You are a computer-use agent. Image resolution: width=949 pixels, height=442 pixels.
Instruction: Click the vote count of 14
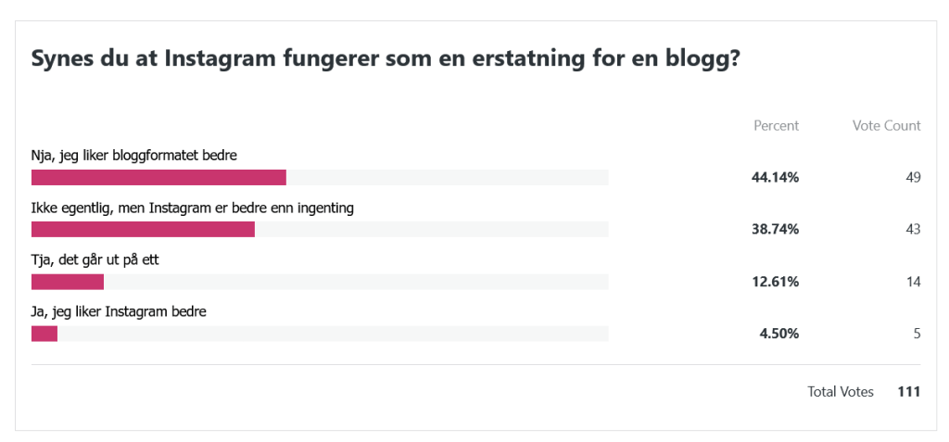(x=913, y=282)
